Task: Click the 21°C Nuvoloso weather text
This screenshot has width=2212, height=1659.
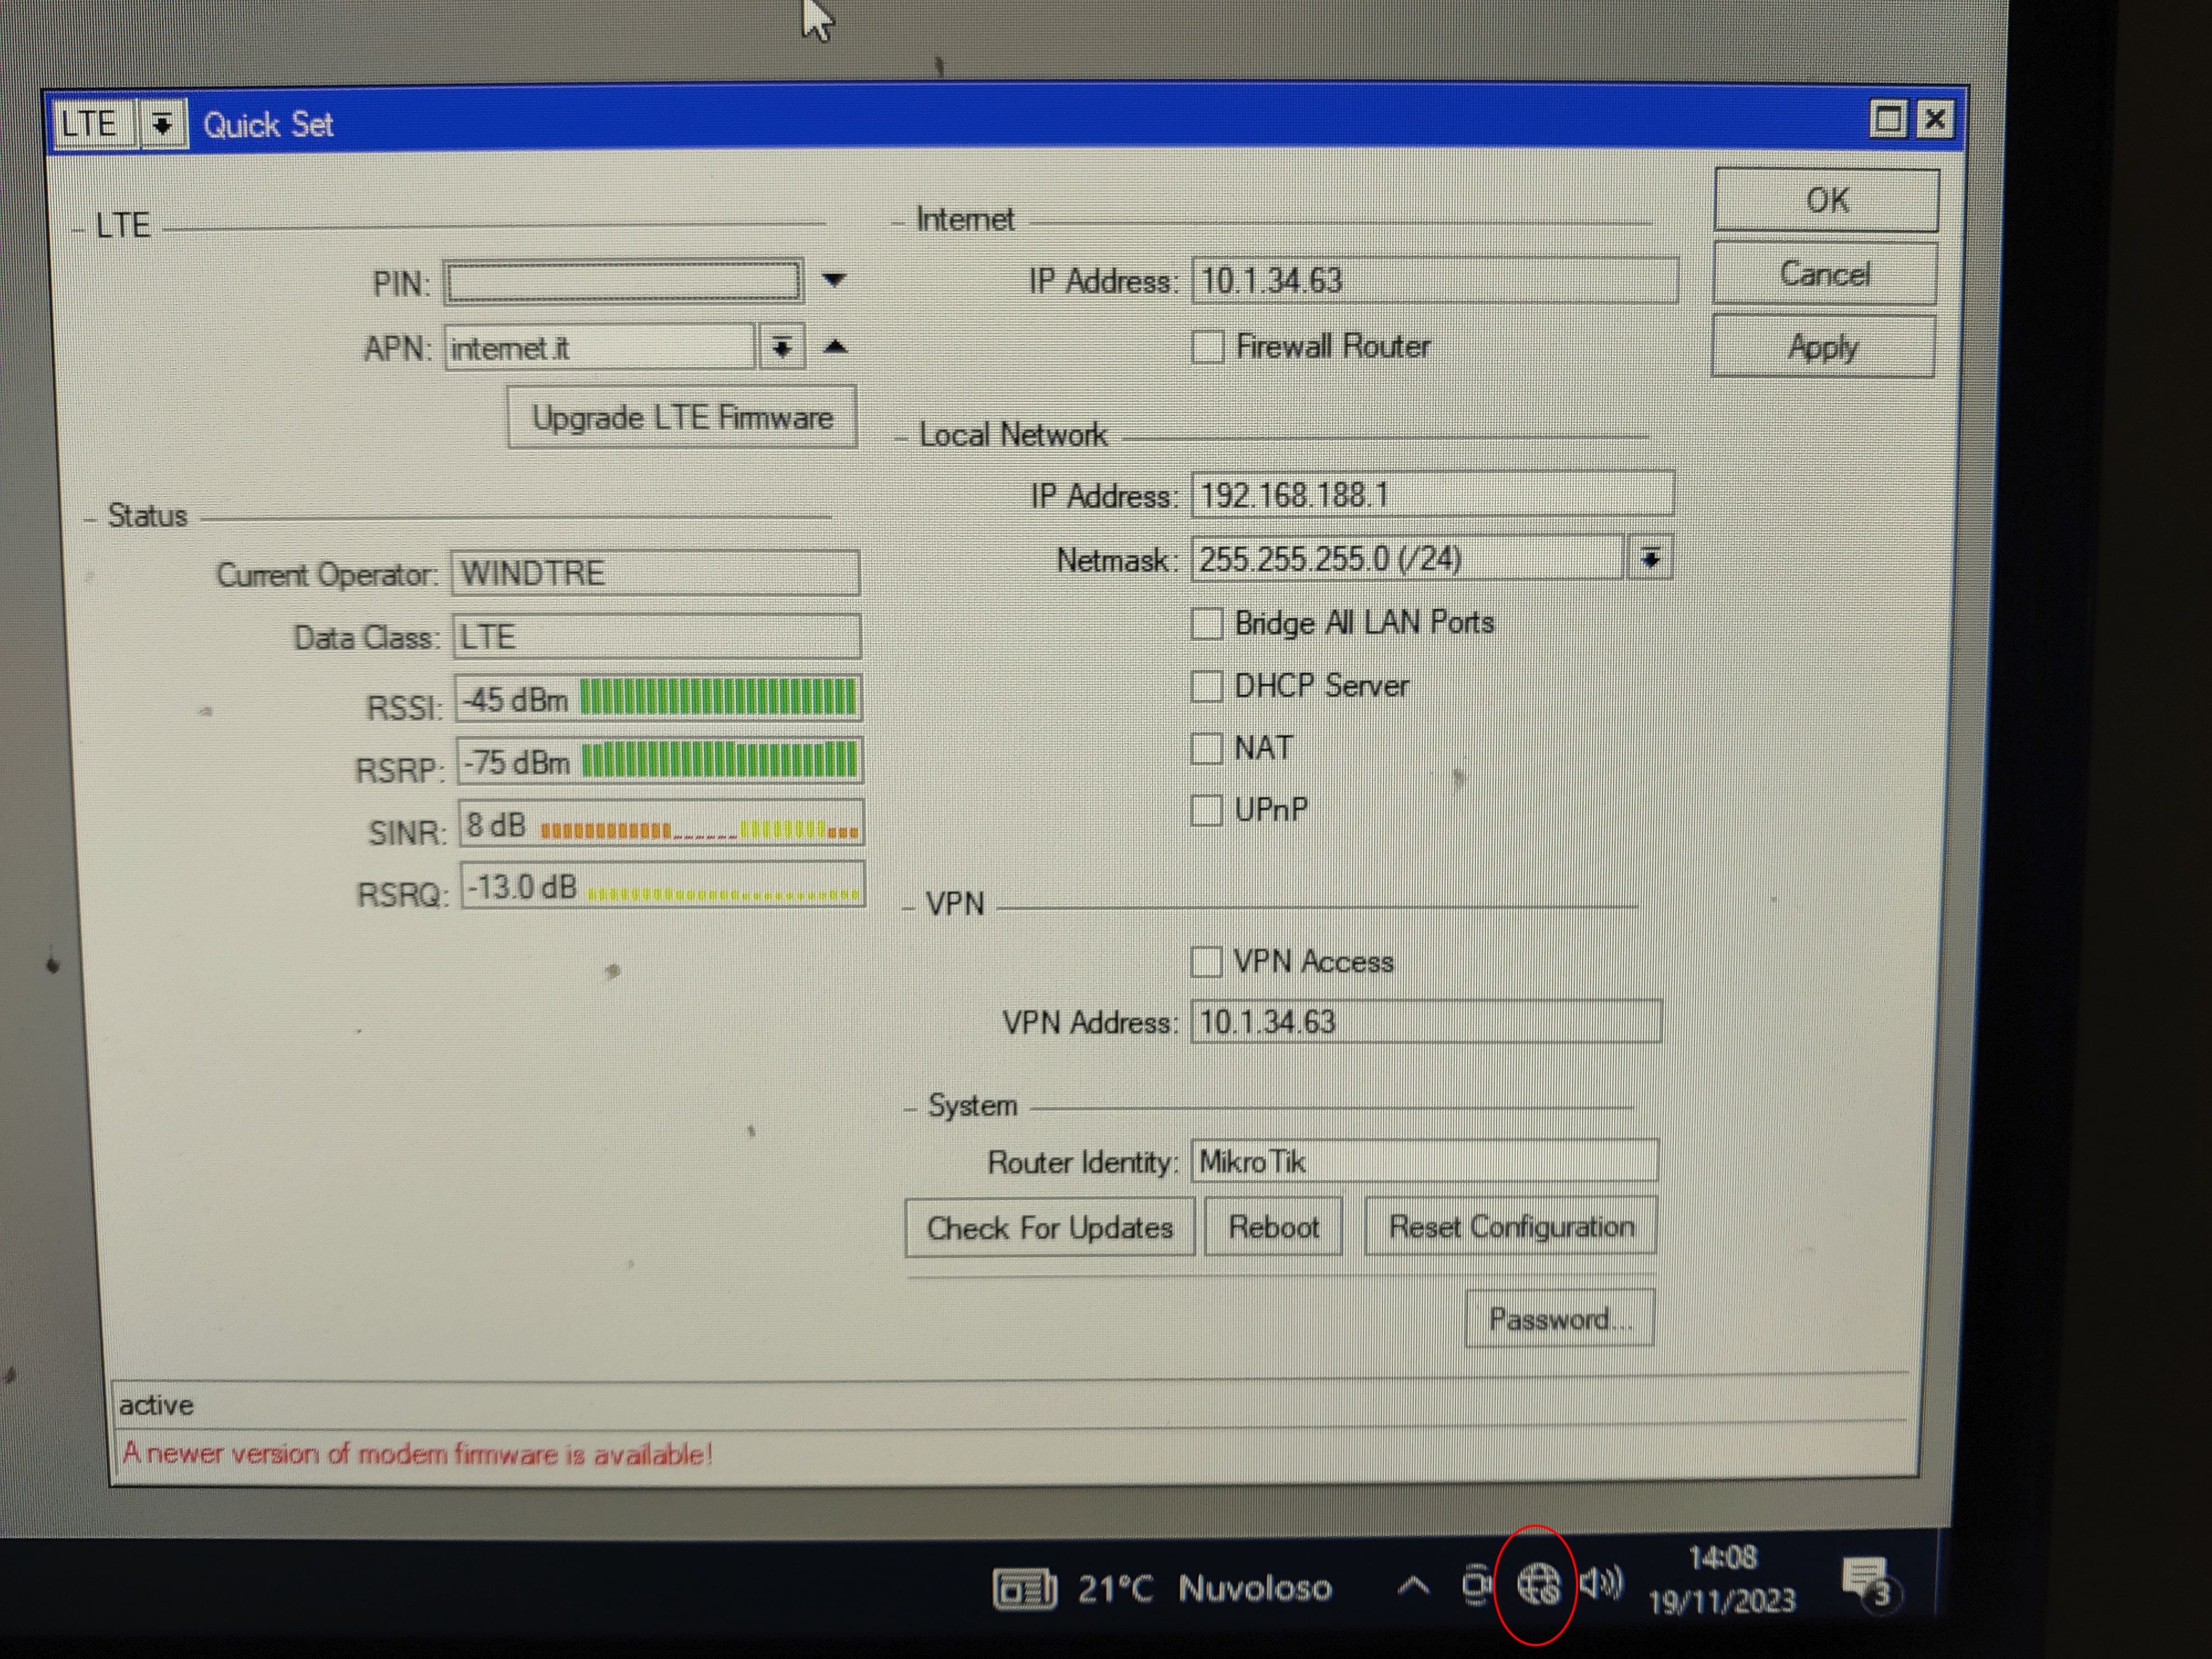Action: point(1205,1589)
